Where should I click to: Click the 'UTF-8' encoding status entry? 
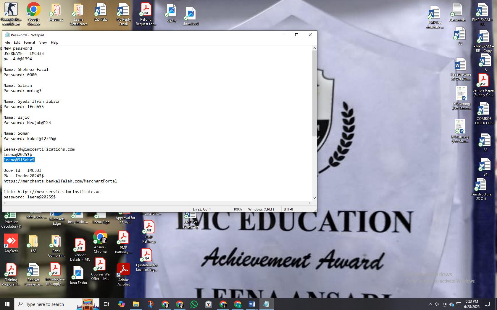288,209
